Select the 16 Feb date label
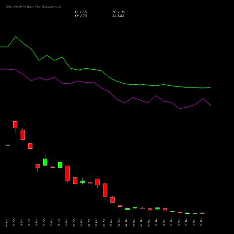The image size is (234, 234). 44,223
